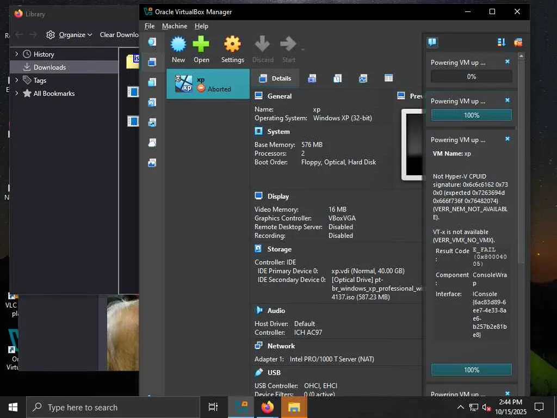Open the File menu

150,26
